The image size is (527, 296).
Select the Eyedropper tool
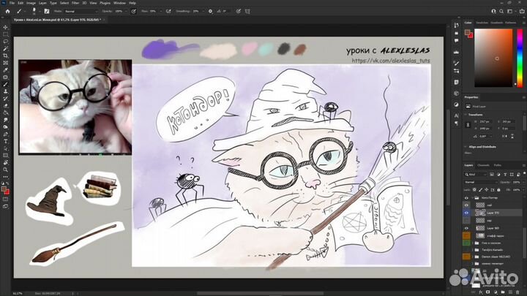[x=5, y=70]
